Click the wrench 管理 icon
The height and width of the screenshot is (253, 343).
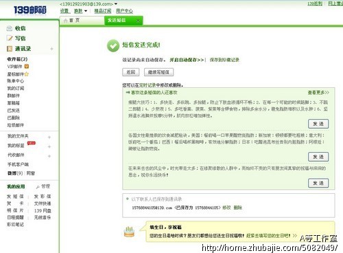38,187
